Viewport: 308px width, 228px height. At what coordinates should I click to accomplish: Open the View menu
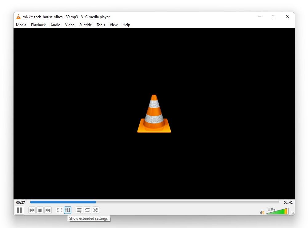(114, 25)
